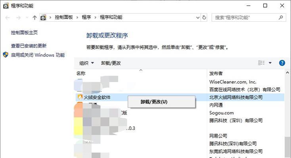Open 启用或关闭 Windows 功能 link
Image resolution: width=291 pixels, height=158 pixels.
(38, 55)
